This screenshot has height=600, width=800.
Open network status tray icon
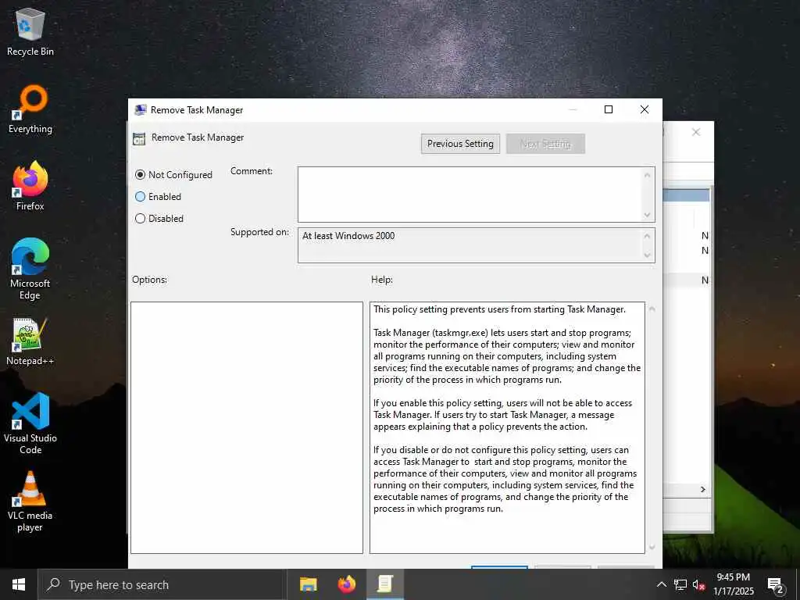pos(680,584)
